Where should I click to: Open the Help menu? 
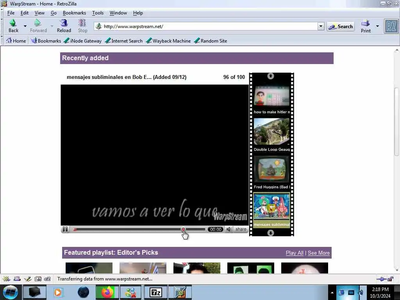pyautogui.click(x=138, y=13)
